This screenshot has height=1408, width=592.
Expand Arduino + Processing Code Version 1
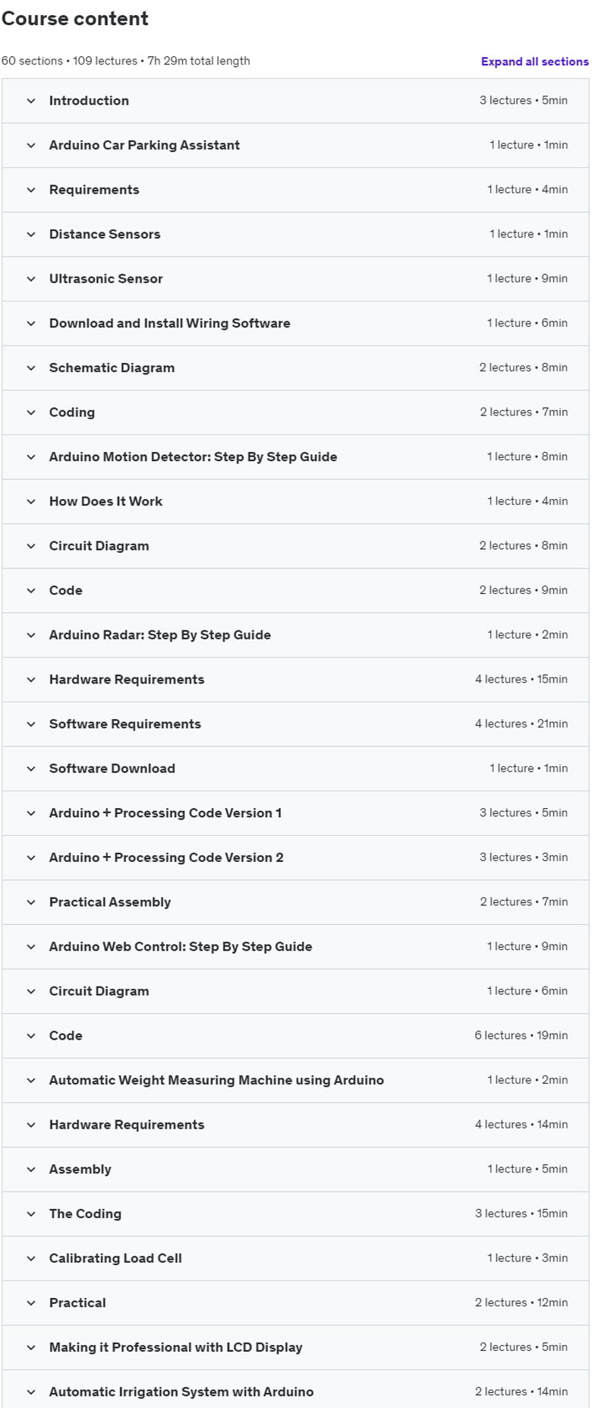click(165, 813)
